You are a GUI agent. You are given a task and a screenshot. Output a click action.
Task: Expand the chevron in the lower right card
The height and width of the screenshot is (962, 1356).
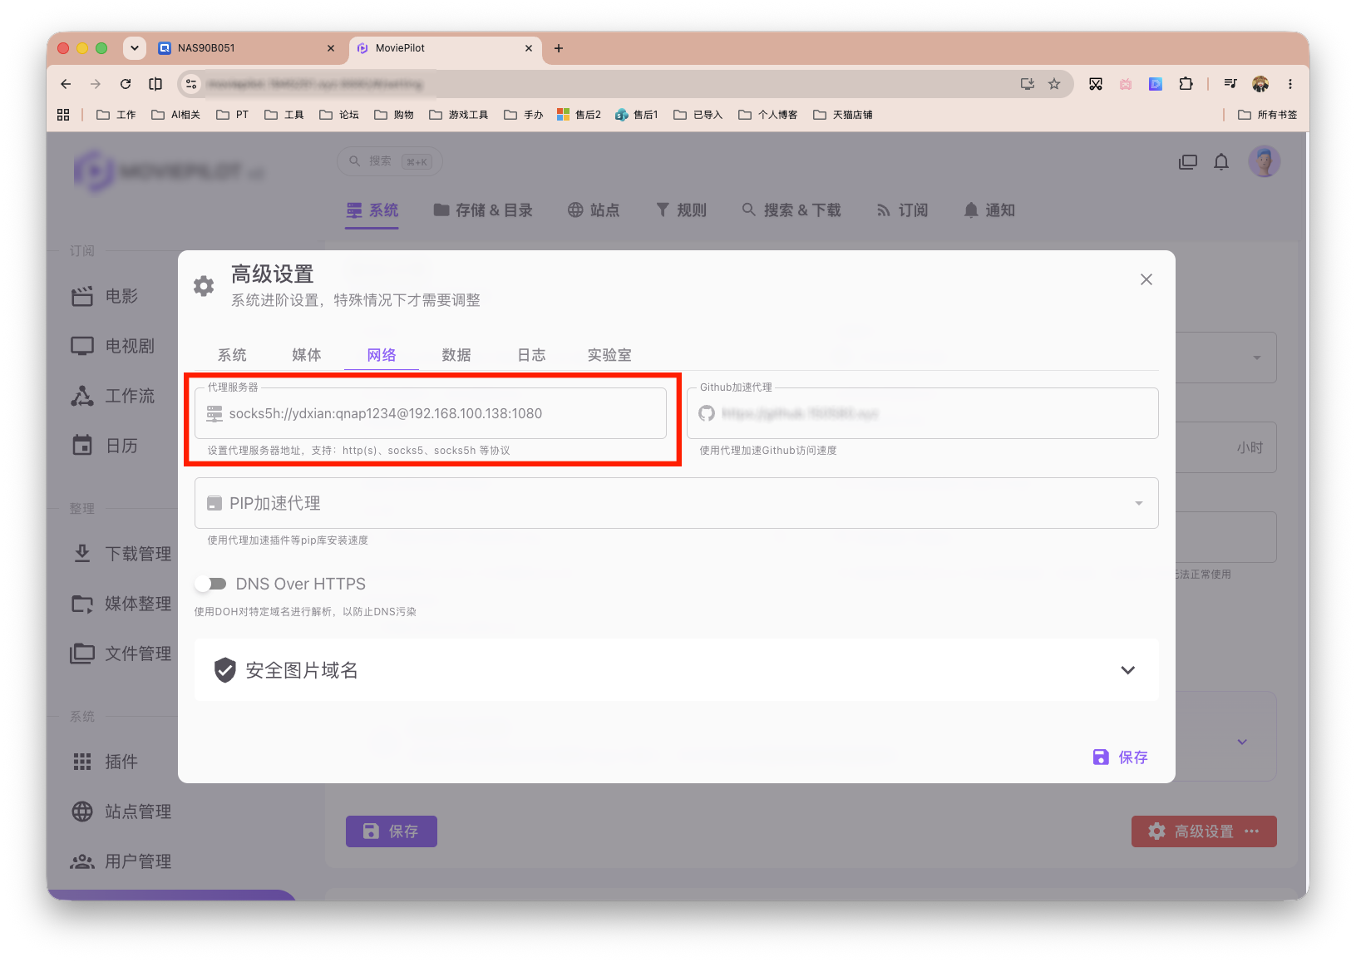click(1242, 742)
